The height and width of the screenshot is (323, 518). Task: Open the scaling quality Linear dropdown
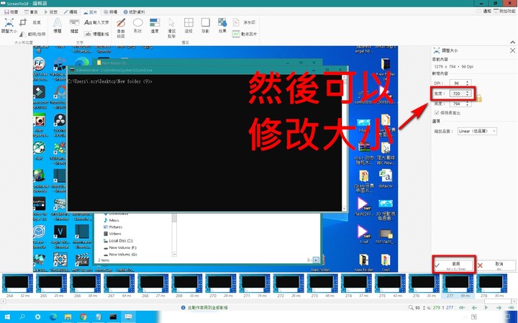[x=477, y=131]
